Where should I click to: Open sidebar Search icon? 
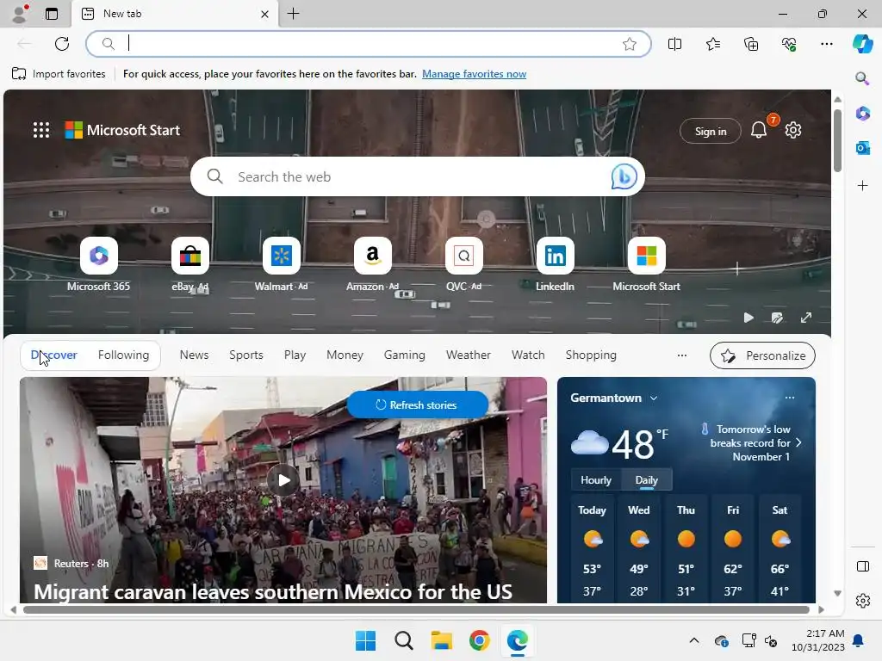pyautogui.click(x=862, y=78)
